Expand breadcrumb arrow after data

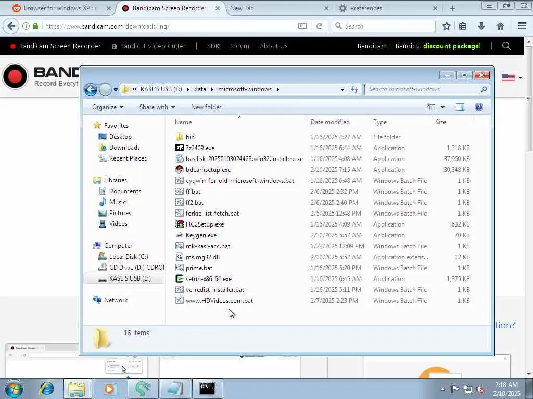pos(212,89)
